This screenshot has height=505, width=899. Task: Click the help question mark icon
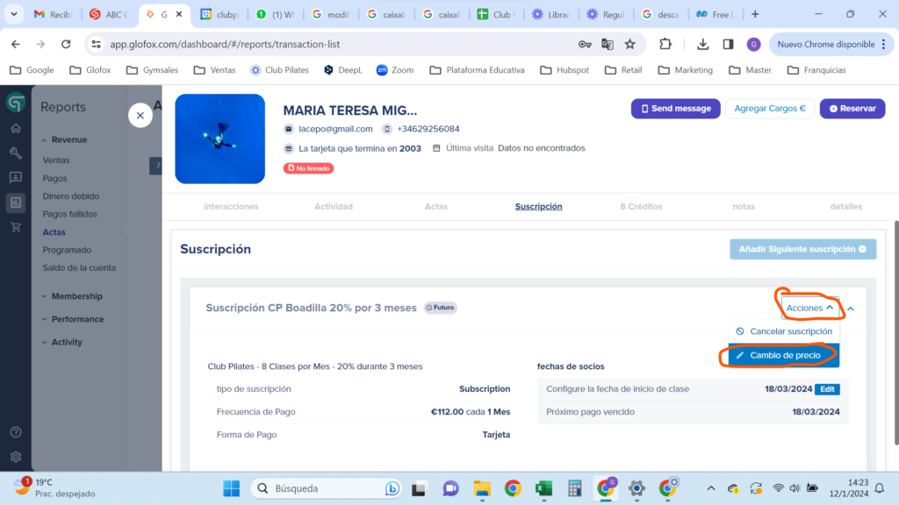(x=15, y=432)
